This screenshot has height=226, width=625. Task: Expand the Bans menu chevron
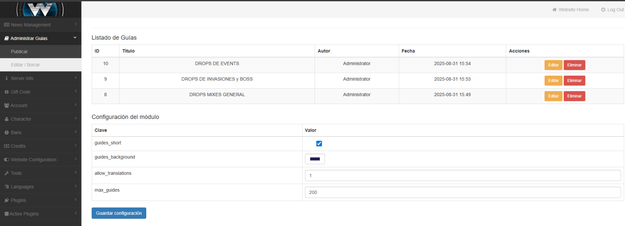(x=75, y=132)
